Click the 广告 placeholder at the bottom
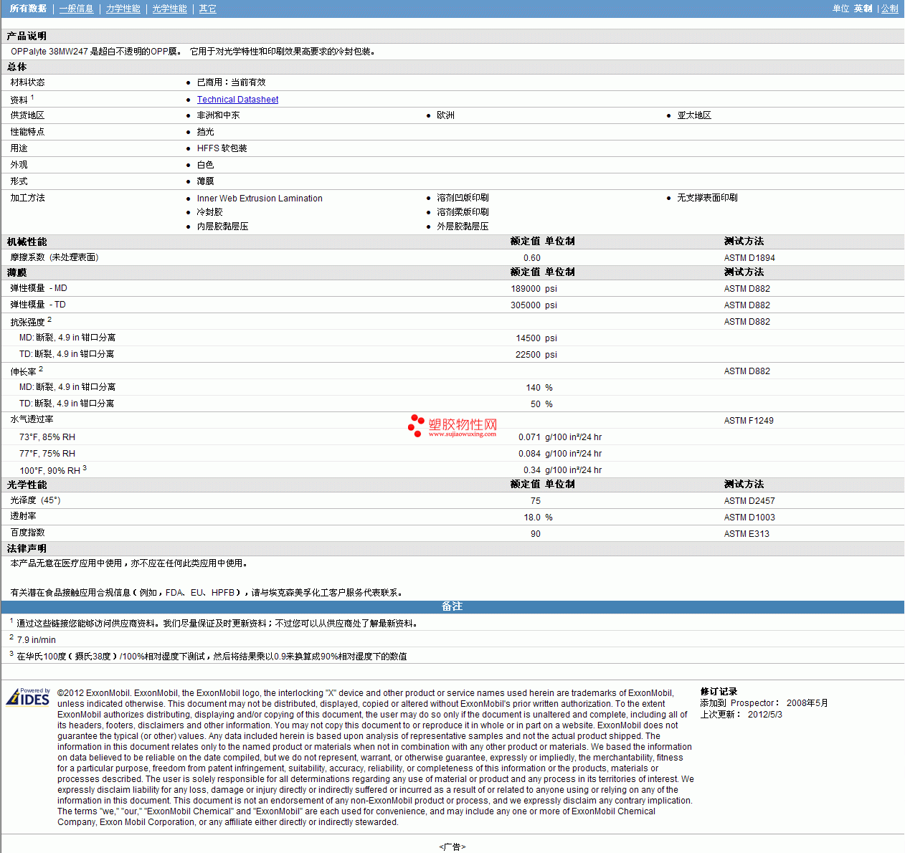 pyautogui.click(x=452, y=847)
